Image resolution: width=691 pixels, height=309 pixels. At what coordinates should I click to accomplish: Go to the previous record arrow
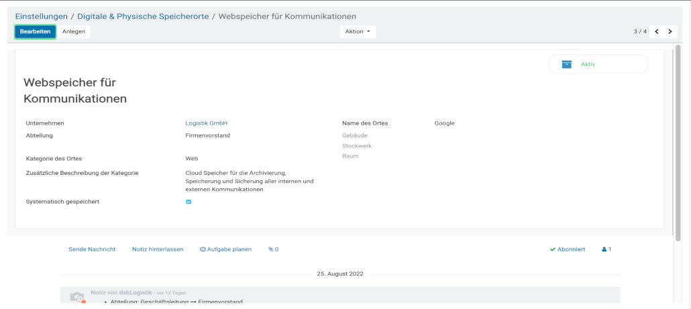pos(657,32)
